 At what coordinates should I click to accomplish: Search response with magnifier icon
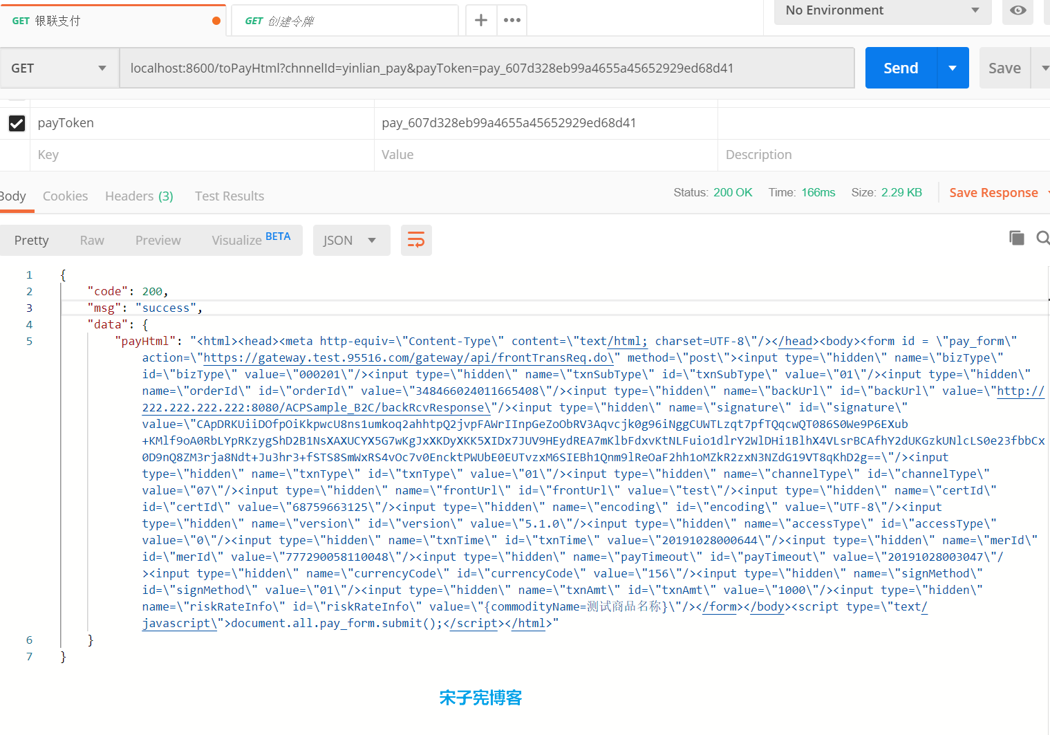point(1043,238)
